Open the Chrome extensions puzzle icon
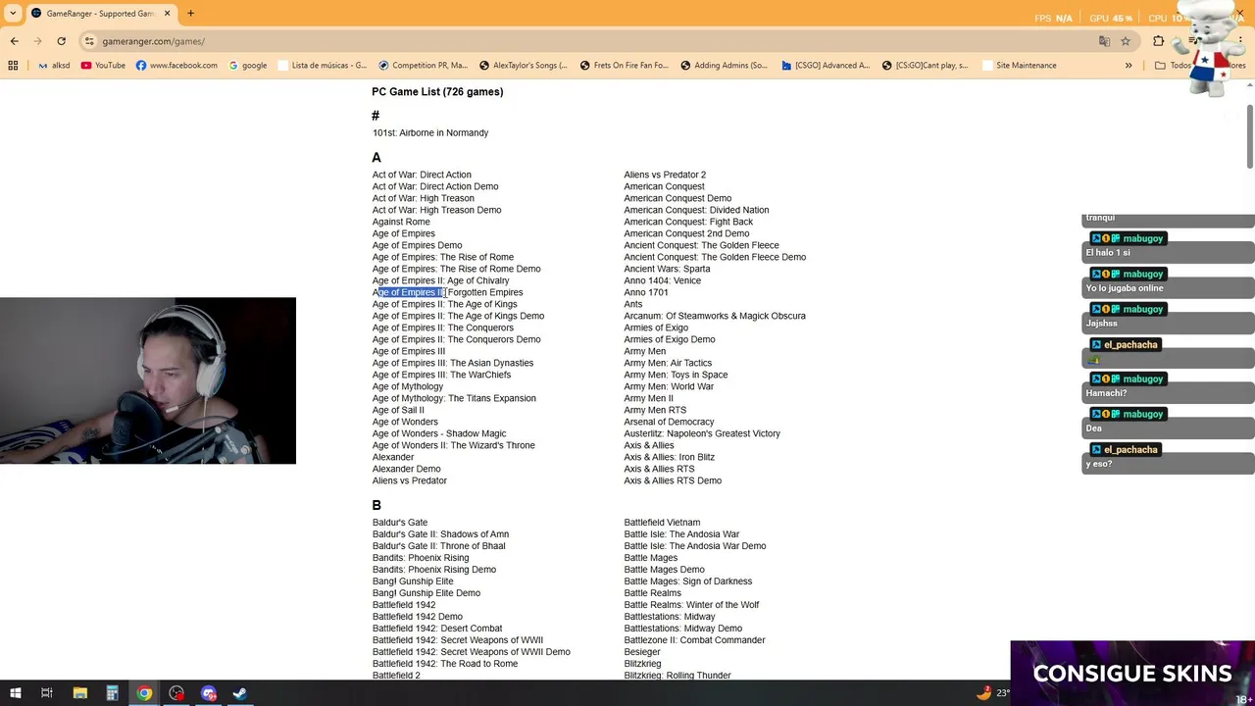 pos(1158,41)
